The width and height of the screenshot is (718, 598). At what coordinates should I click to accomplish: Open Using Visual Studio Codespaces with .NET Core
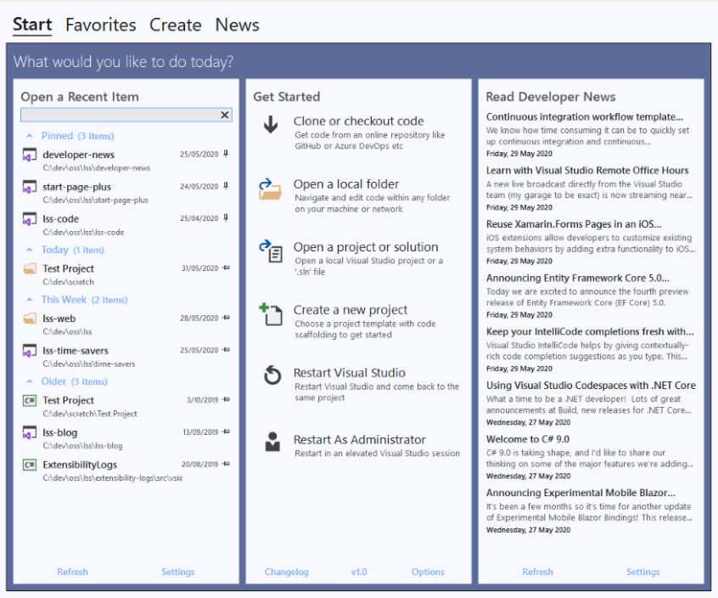pos(591,386)
